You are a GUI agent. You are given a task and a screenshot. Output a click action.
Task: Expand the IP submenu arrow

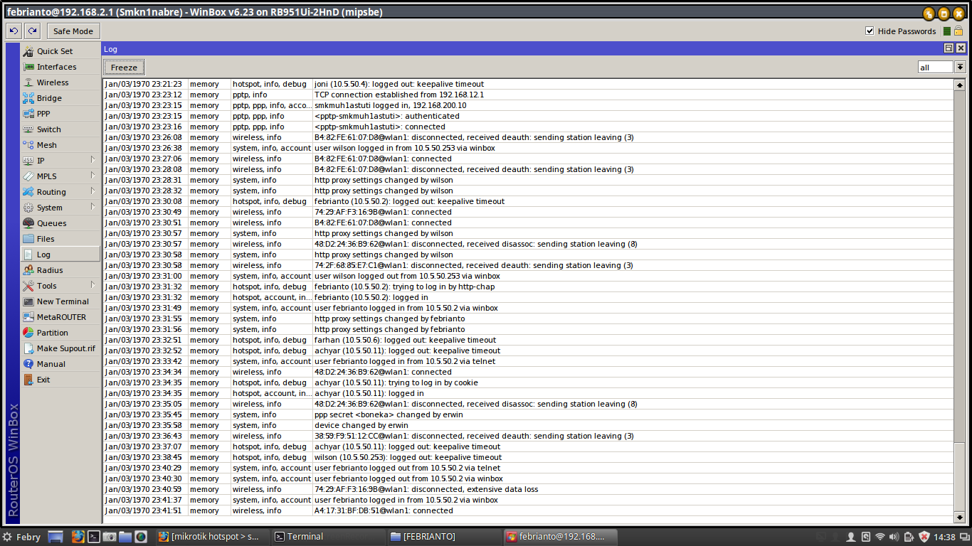click(x=93, y=161)
